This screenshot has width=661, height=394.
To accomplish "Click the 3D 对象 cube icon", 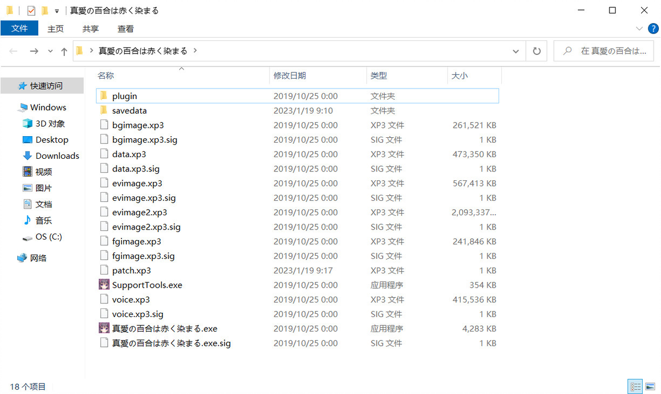I will [x=27, y=123].
